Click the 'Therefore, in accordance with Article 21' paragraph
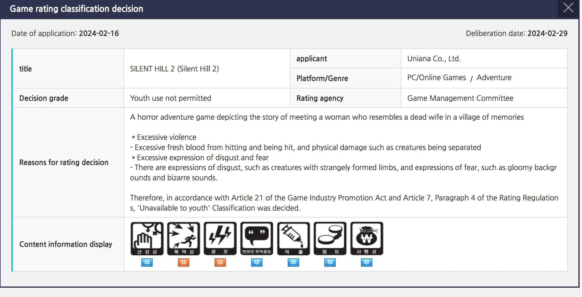Image resolution: width=582 pixels, height=297 pixels. [x=344, y=203]
